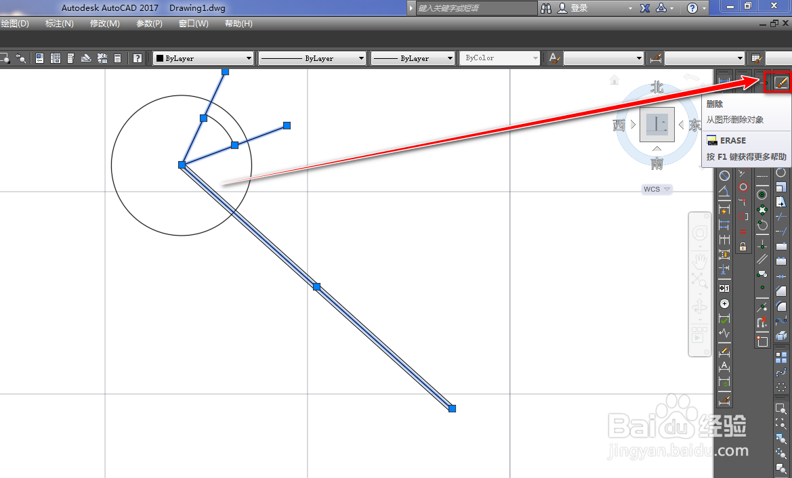Image resolution: width=792 pixels, height=478 pixels.
Task: Open the dimension style dropdown list
Action: click(x=705, y=58)
